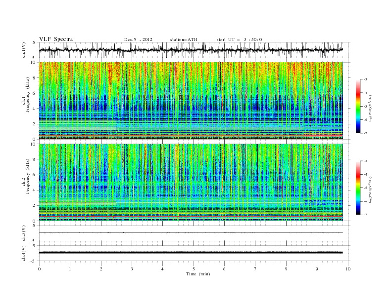
Task: Click the ch.1 'Frequency (kHz)' axis label
Action: tap(28, 95)
